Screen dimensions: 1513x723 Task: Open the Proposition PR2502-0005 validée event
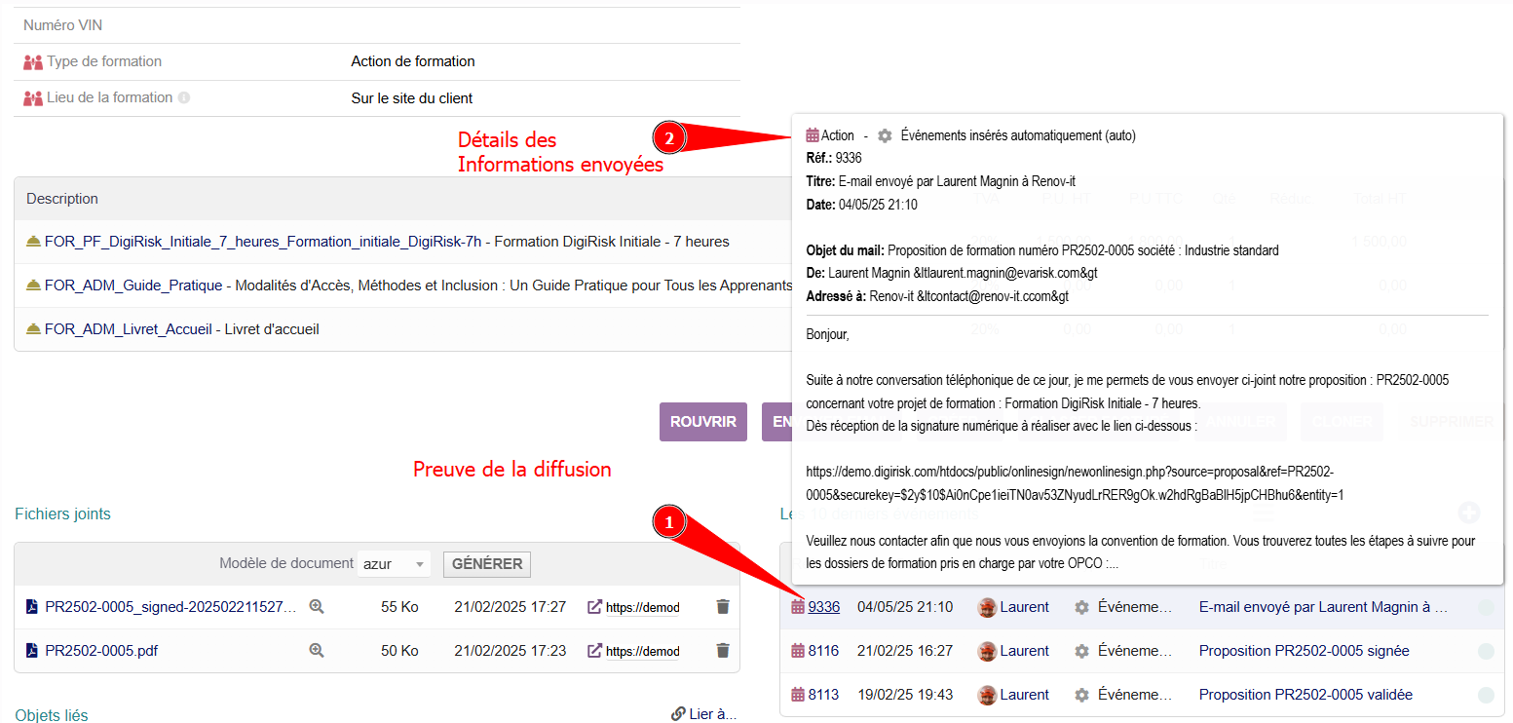click(1305, 695)
